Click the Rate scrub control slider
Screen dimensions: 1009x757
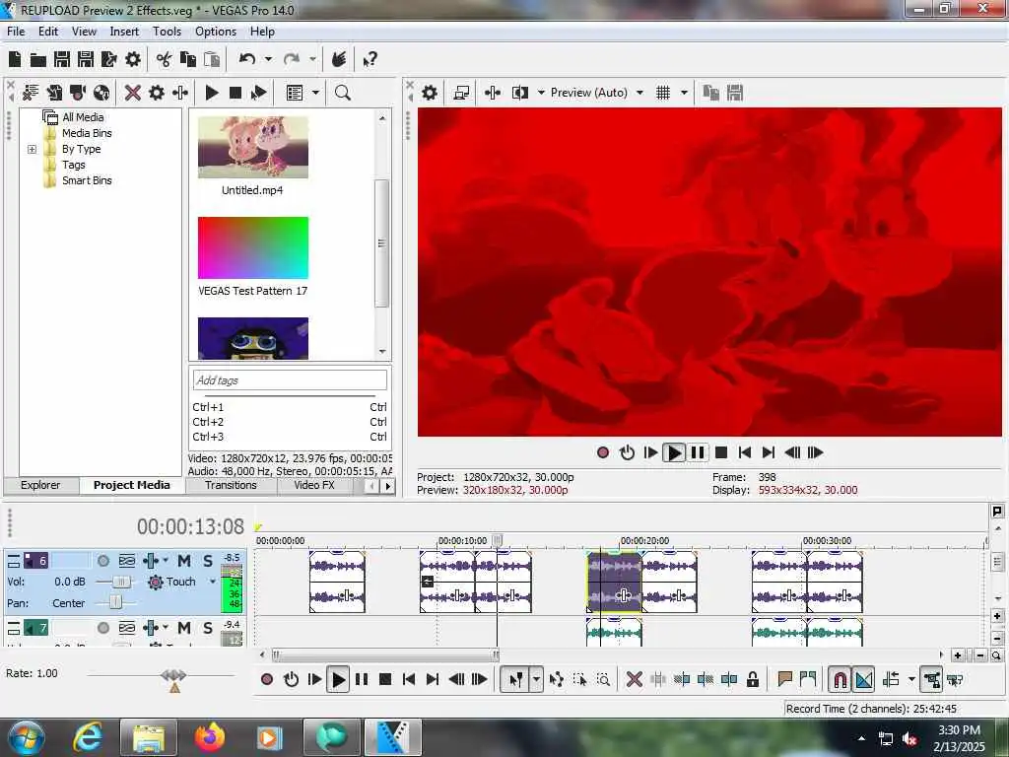tap(173, 675)
